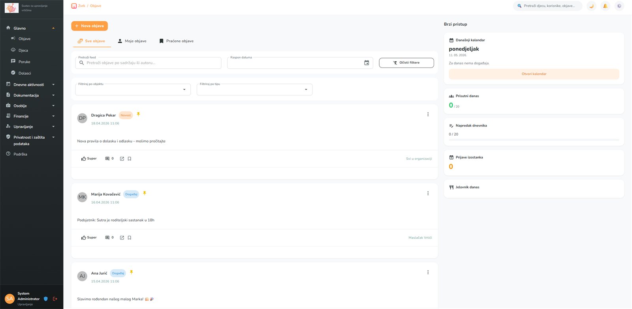Screen dimensions: 632x309
Task: Open Djeca in the sidebar
Action: pos(23,51)
